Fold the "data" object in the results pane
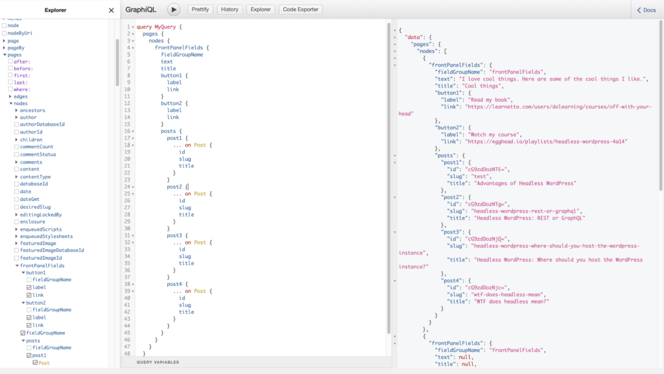 pyautogui.click(x=395, y=37)
